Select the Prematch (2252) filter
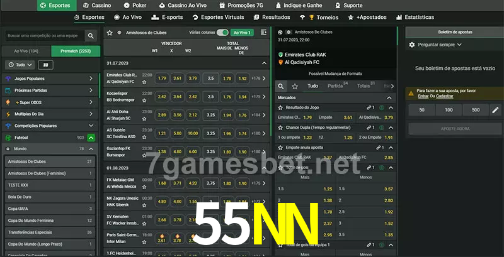Viewport: 504px width, 257px height. pos(74,51)
